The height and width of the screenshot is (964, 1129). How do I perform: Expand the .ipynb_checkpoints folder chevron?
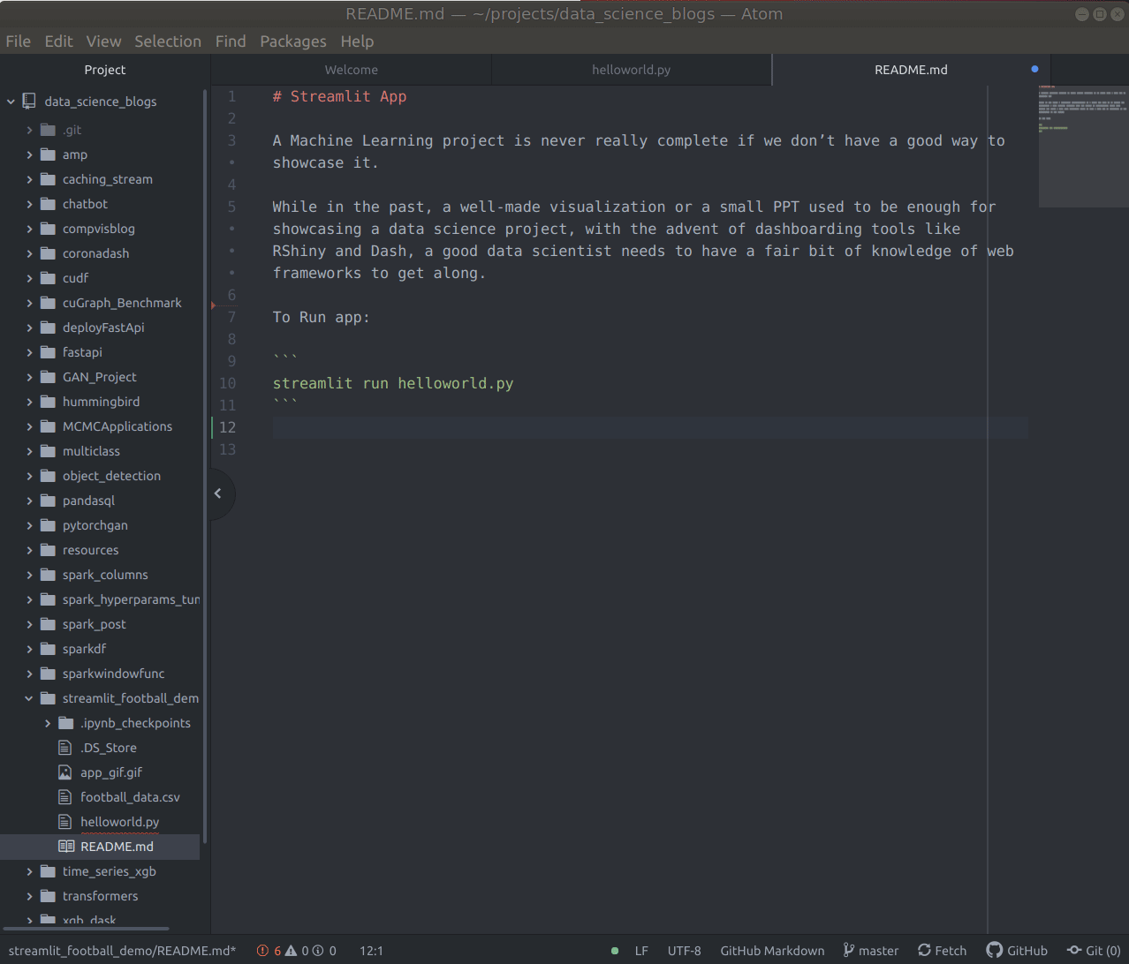(x=48, y=723)
